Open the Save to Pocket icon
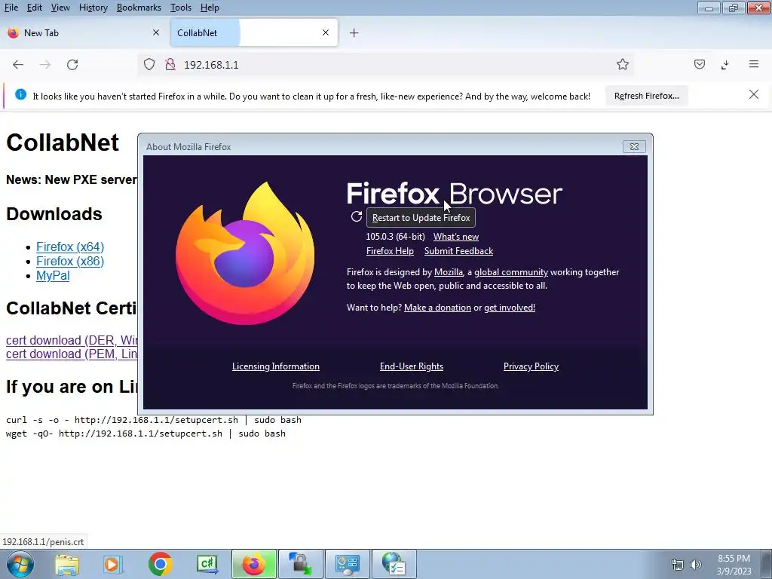This screenshot has height=579, width=772. coord(699,65)
